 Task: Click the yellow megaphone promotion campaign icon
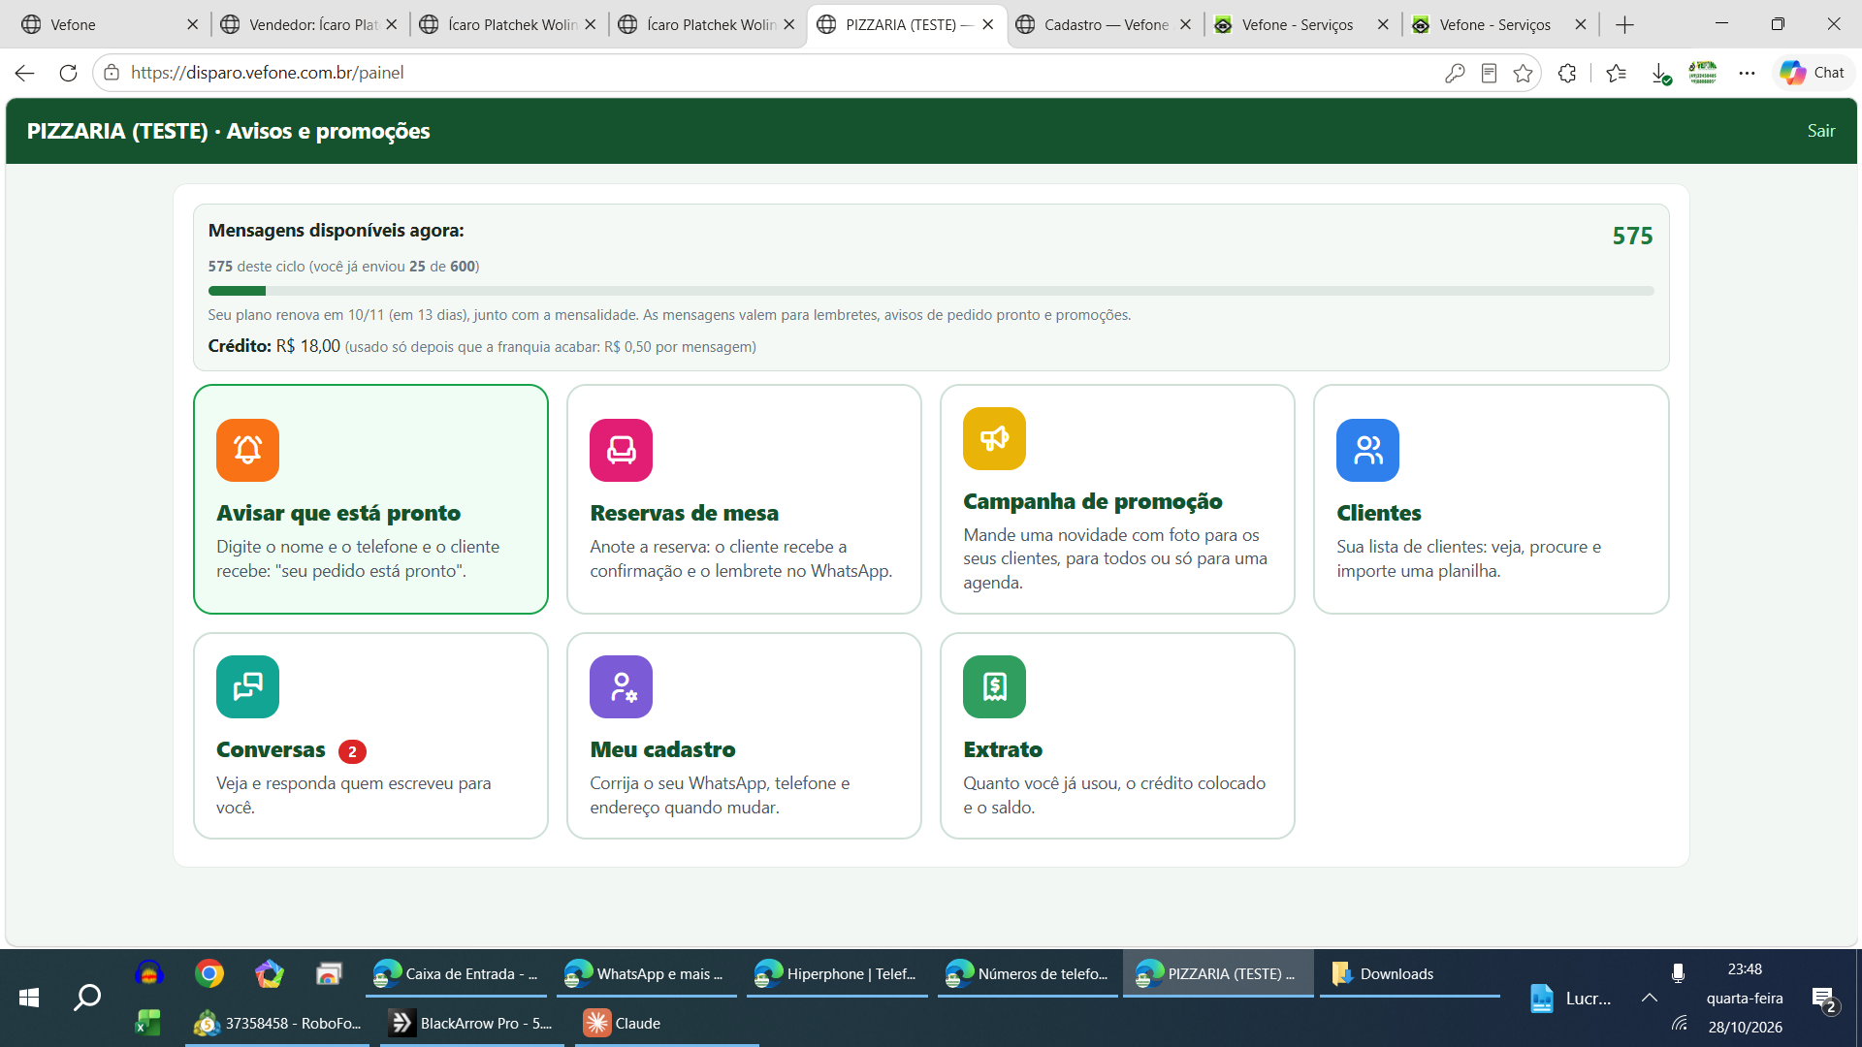tap(994, 438)
